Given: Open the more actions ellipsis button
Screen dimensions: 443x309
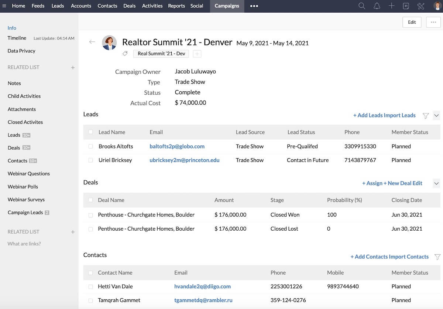Looking at the screenshot, I should point(433,22).
